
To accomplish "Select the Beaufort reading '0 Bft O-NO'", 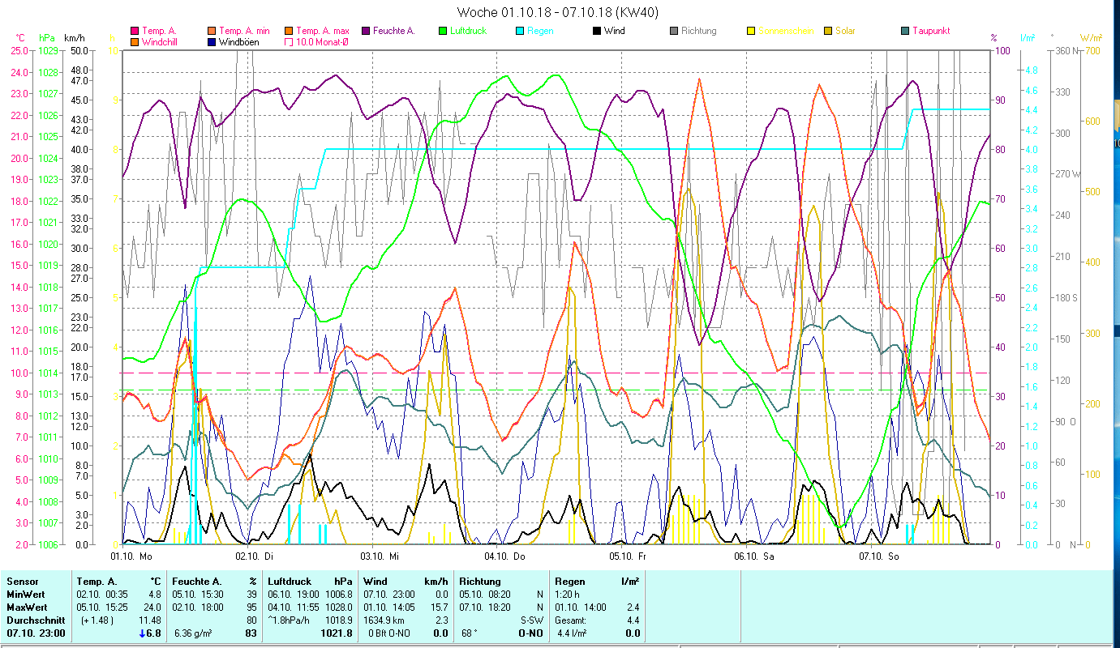I will pos(391,633).
